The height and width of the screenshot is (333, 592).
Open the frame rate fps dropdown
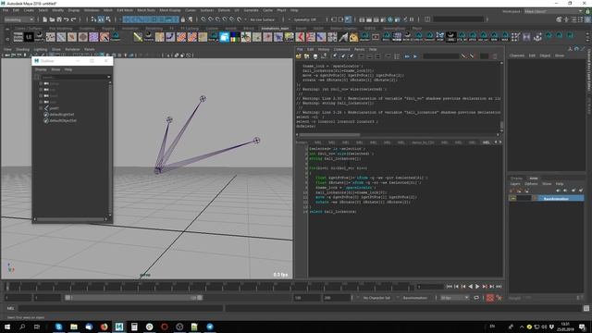point(454,298)
